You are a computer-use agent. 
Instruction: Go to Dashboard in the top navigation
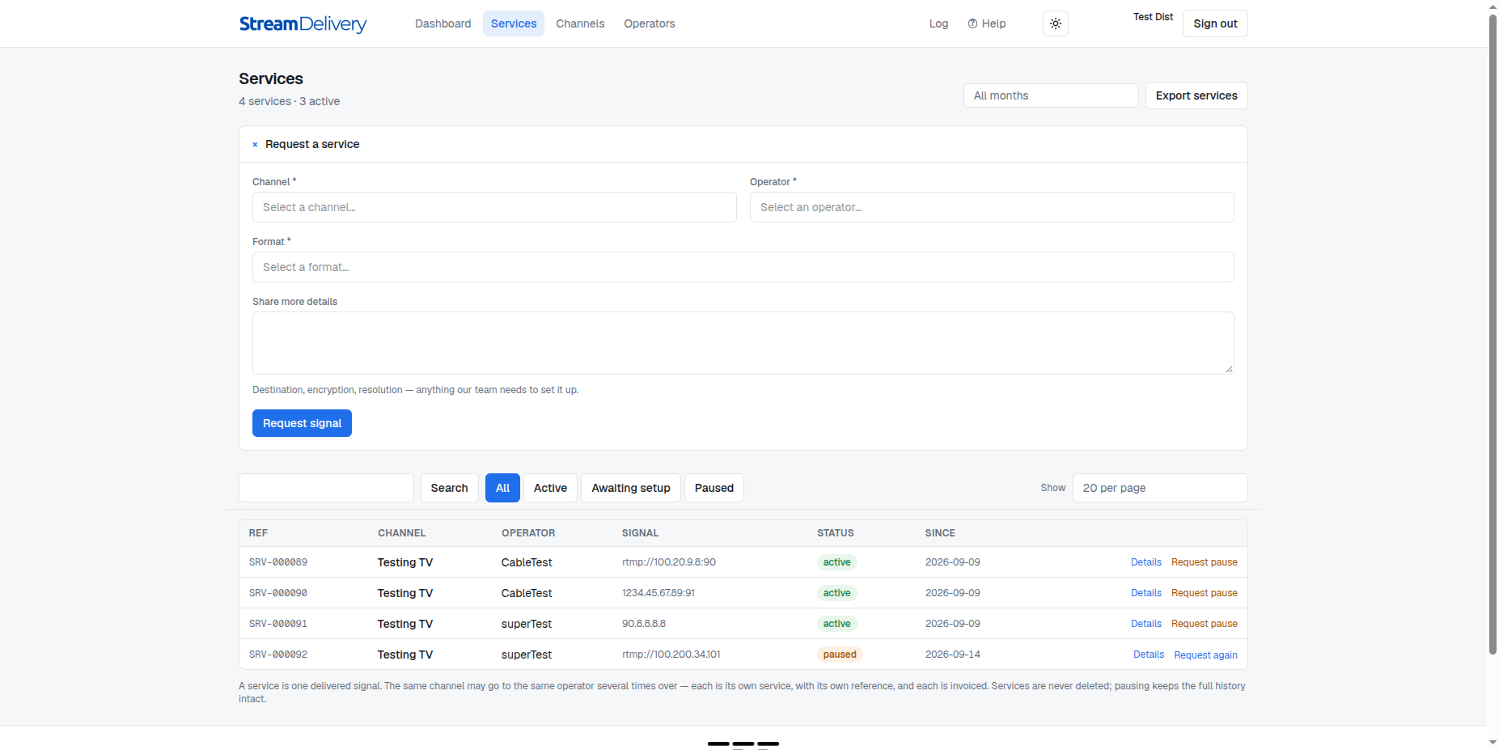(x=443, y=23)
